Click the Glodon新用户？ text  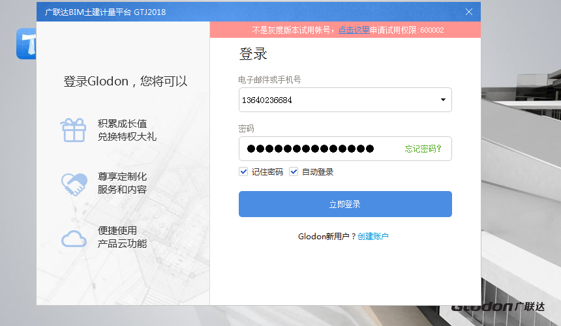[x=327, y=236]
